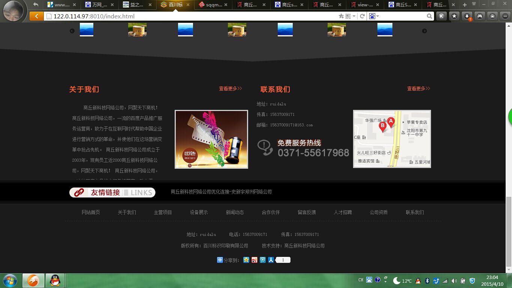Switch to the sqqm tab
The width and height of the screenshot is (512, 288).
coord(213,5)
